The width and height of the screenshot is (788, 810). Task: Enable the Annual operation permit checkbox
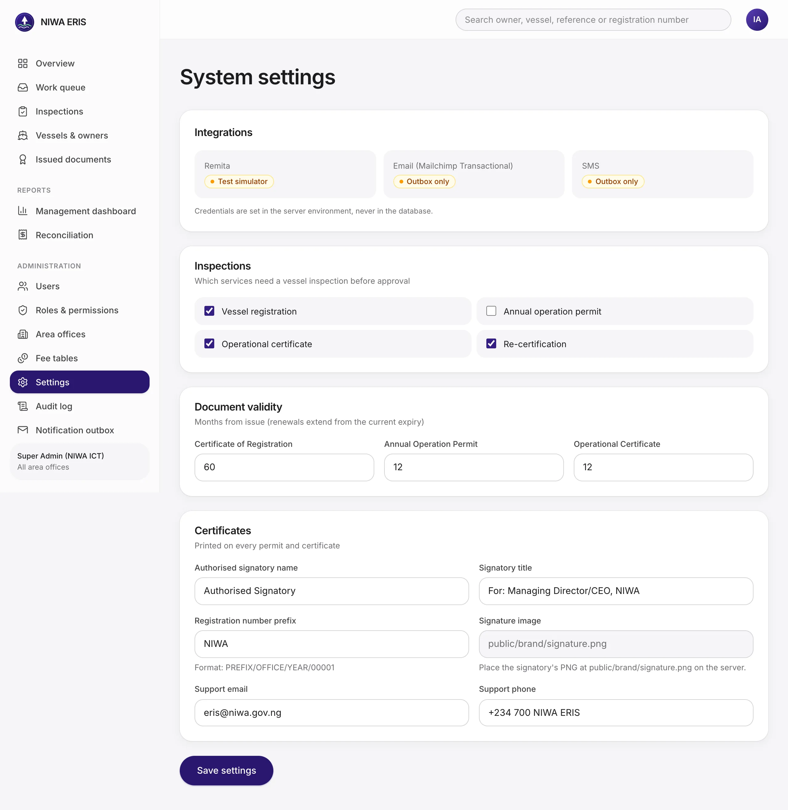pyautogui.click(x=491, y=311)
